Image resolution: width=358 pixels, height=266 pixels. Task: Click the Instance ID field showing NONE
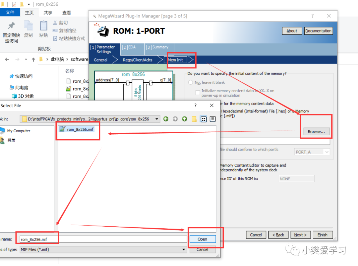296,179
